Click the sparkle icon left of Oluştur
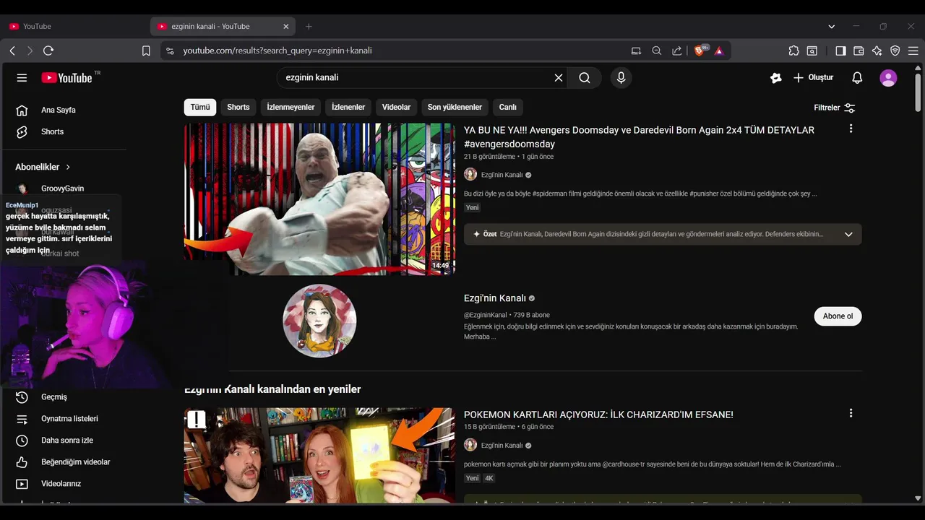This screenshot has height=520, width=925. (x=776, y=77)
